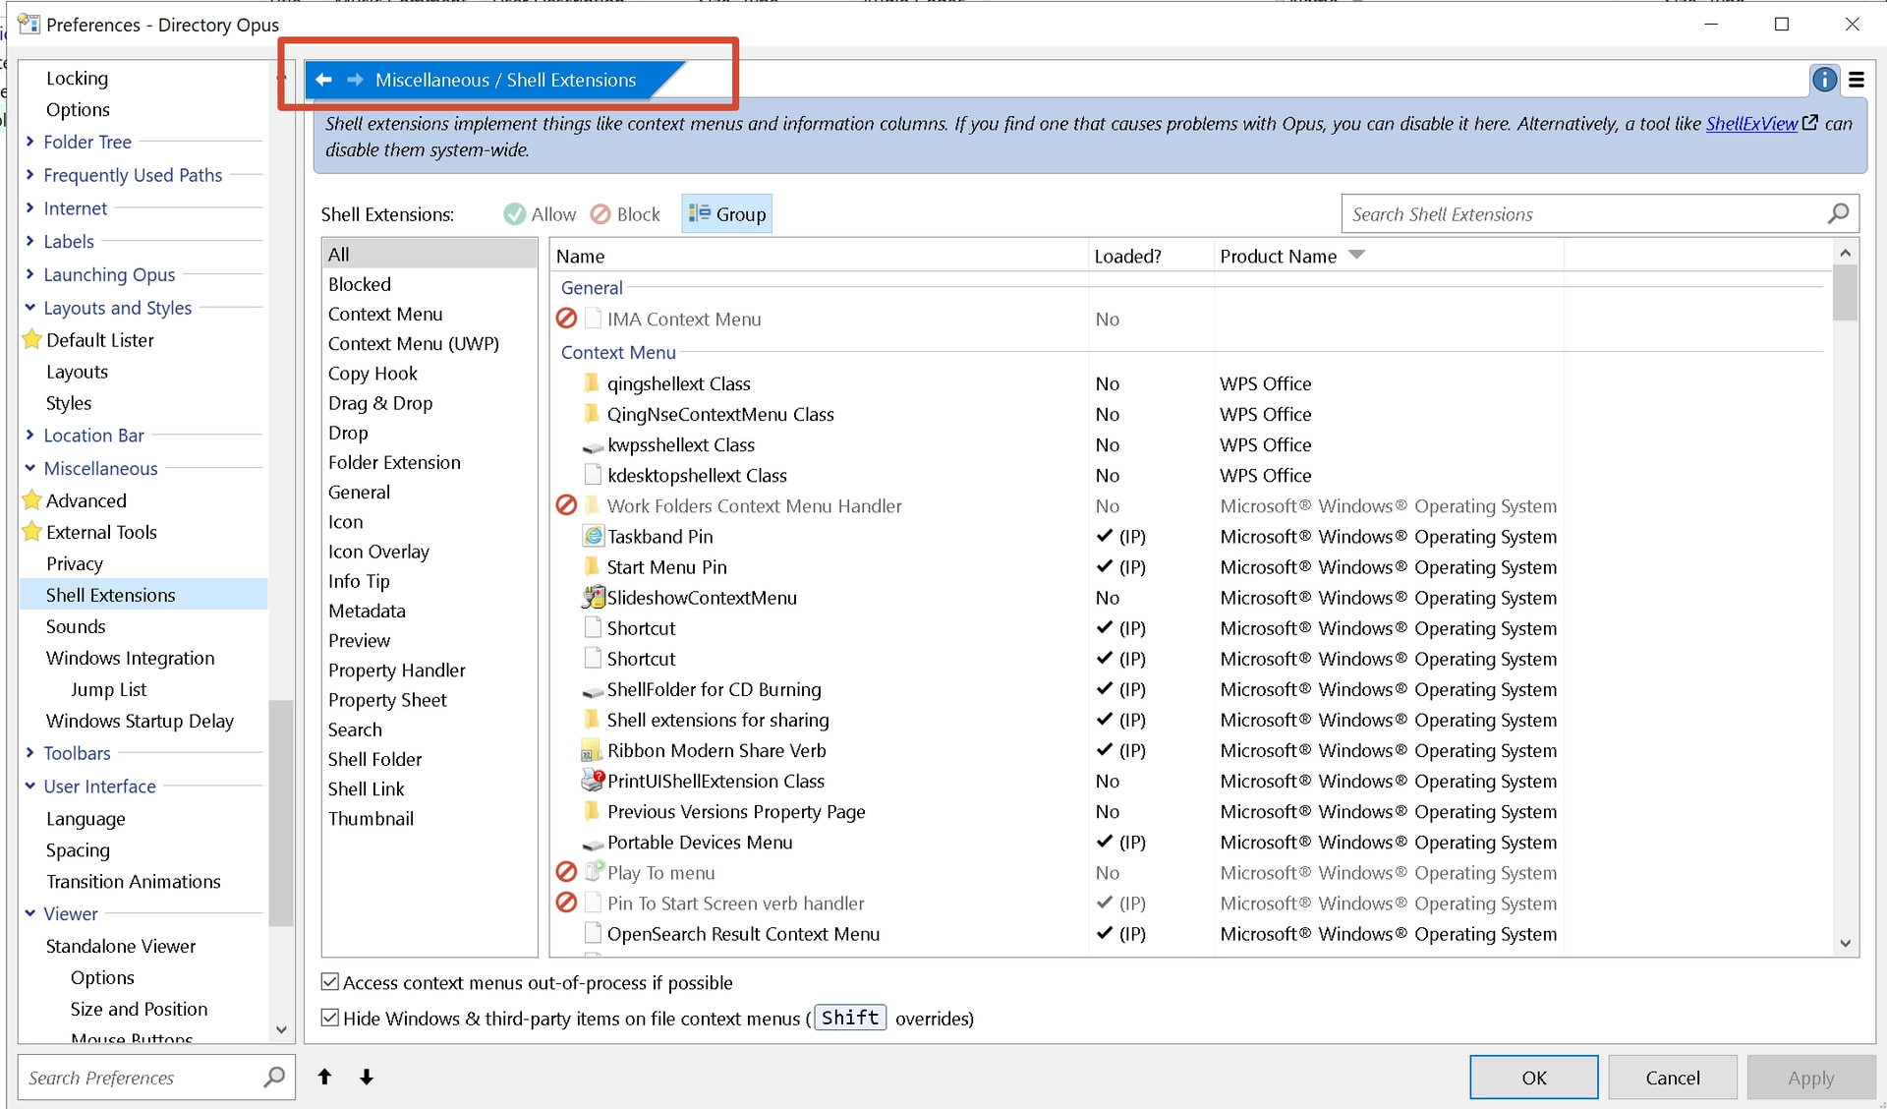Toggle Hide Windows & third-party items checkbox

pyautogui.click(x=330, y=1019)
